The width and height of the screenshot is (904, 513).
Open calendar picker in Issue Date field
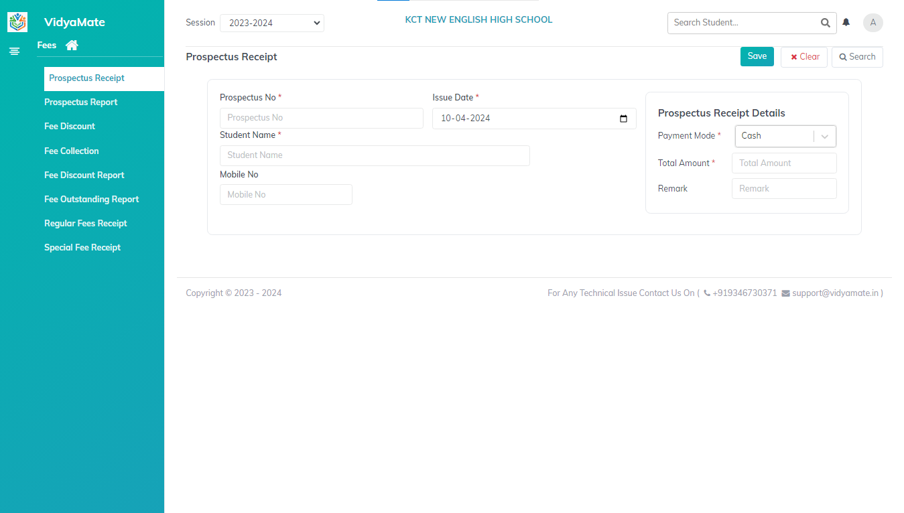pos(623,119)
